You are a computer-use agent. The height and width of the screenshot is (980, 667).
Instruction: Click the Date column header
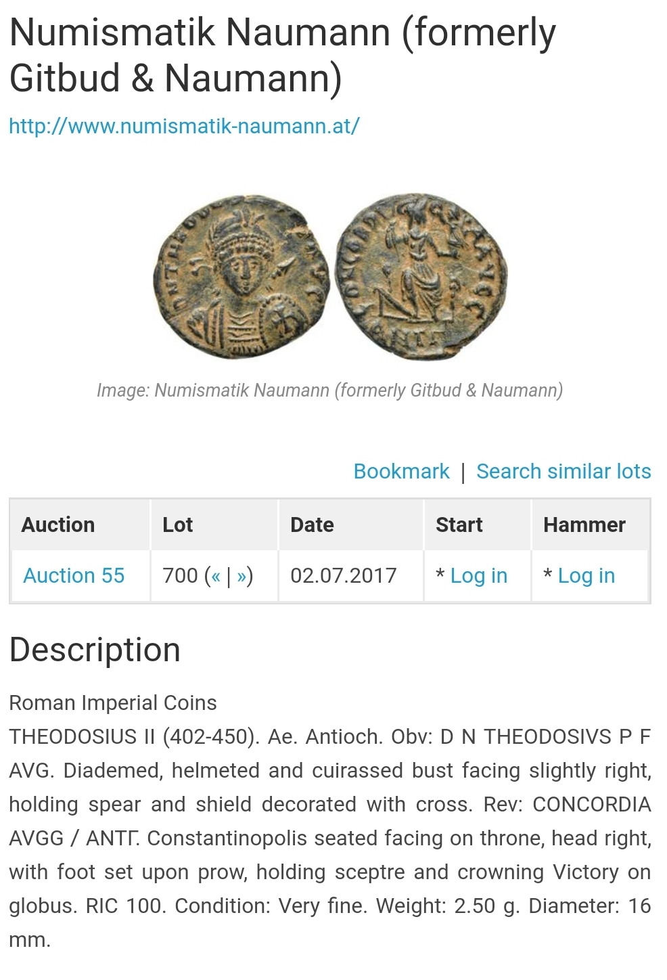click(x=312, y=525)
